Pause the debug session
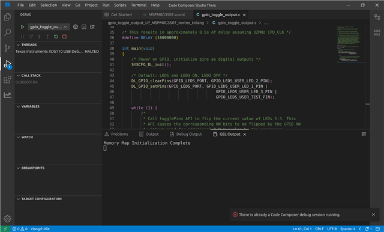384x232 pixels. [x=22, y=37]
